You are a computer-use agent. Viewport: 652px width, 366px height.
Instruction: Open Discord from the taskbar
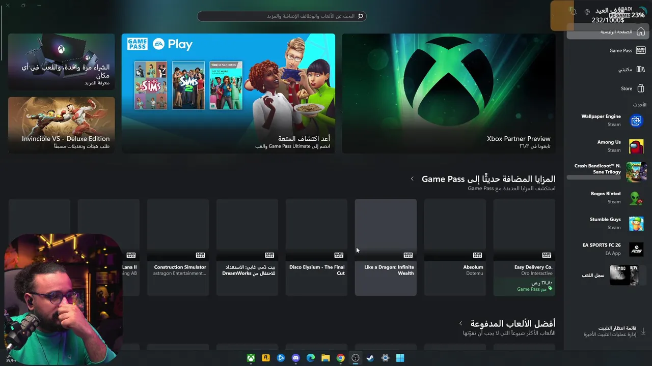296,358
